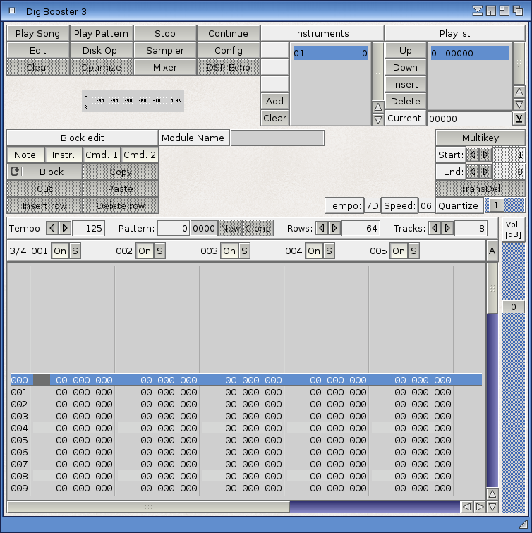The image size is (532, 533).
Task: Click the pattern name field 0000
Action: [204, 228]
